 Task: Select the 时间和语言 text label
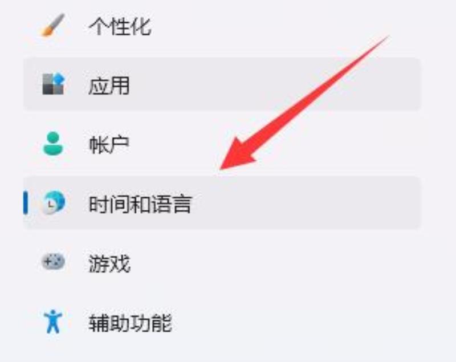(140, 204)
